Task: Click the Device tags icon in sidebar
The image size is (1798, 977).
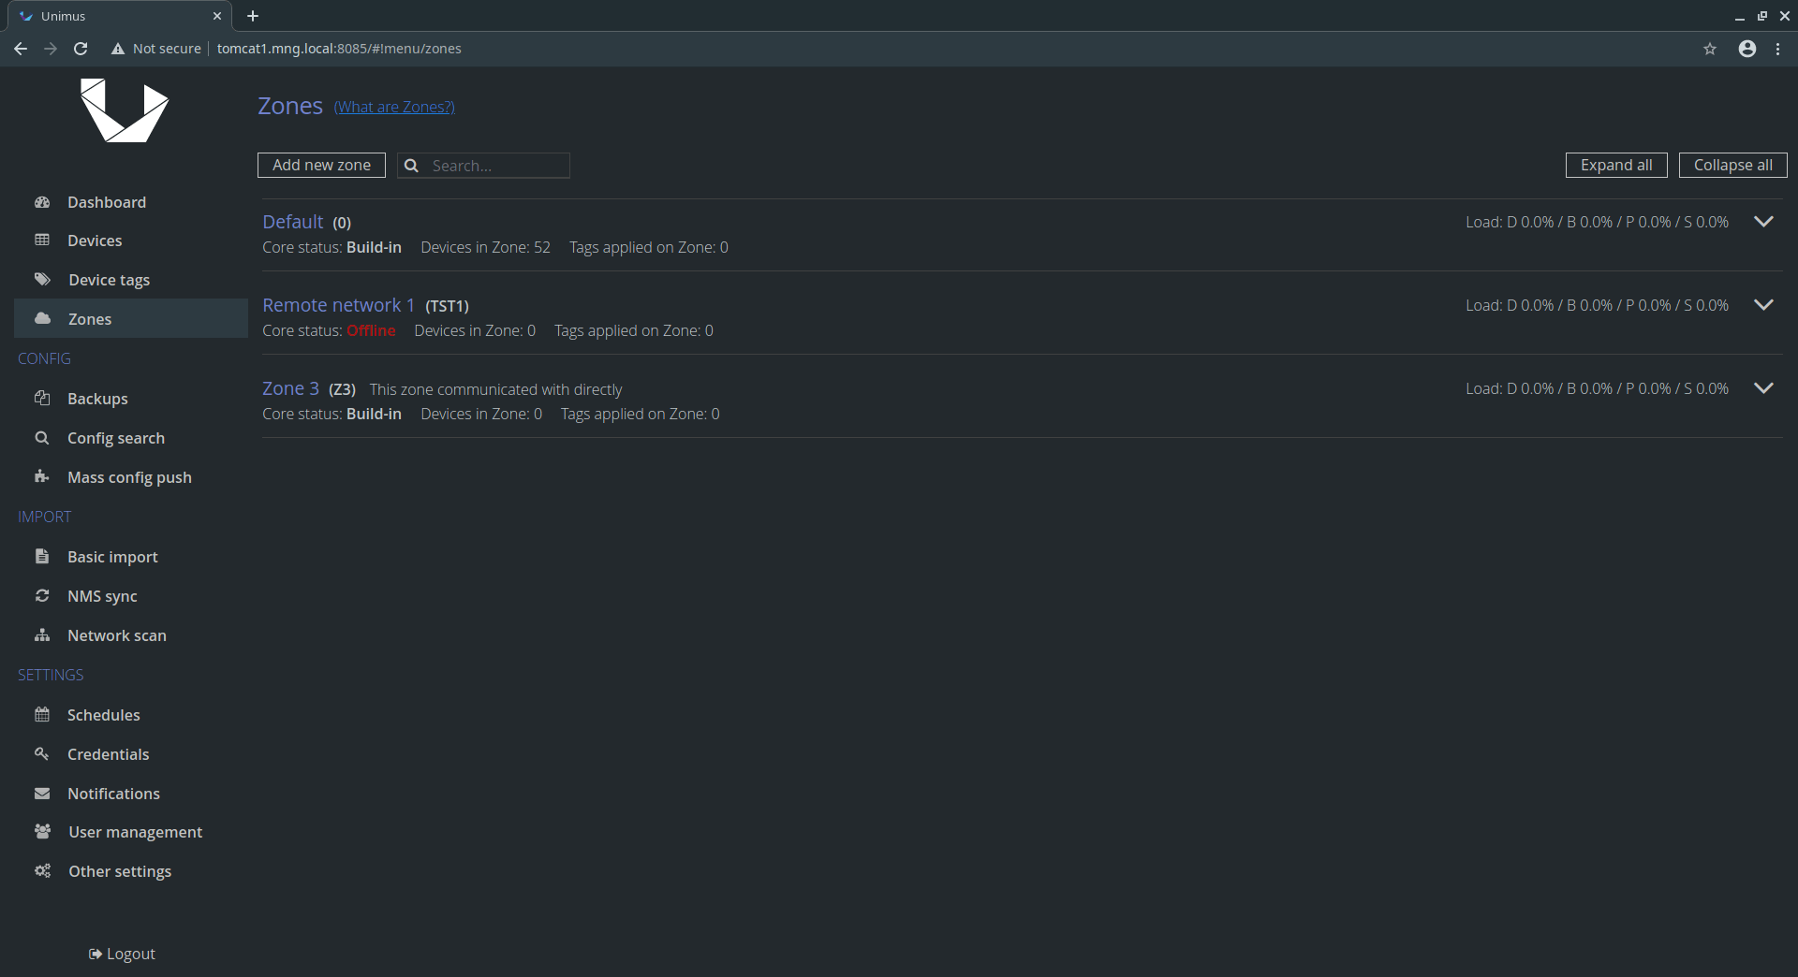Action: tap(42, 279)
